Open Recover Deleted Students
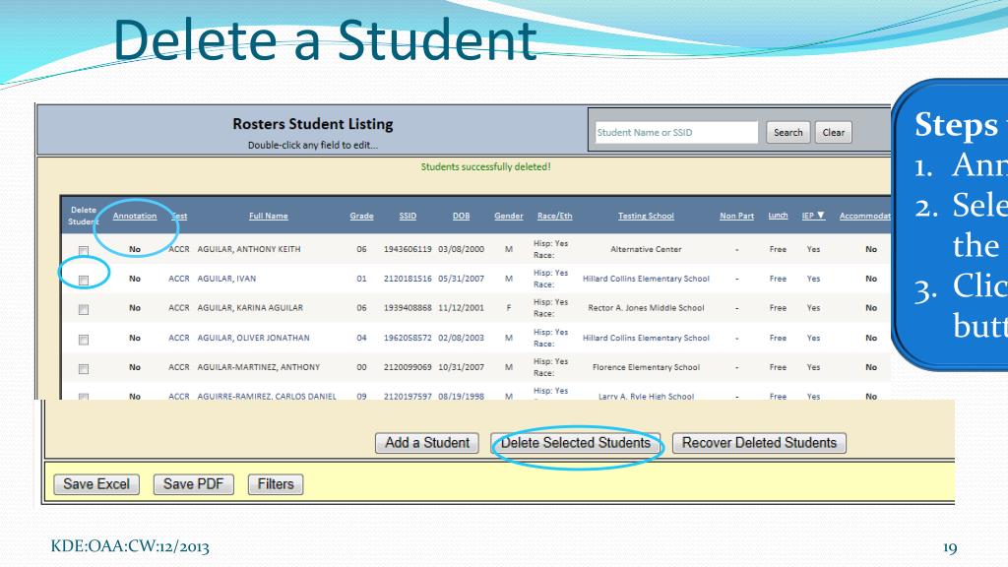 (759, 443)
